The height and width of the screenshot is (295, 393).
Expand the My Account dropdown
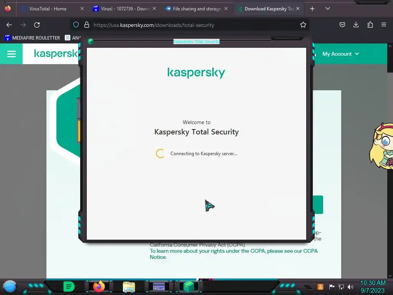point(341,54)
